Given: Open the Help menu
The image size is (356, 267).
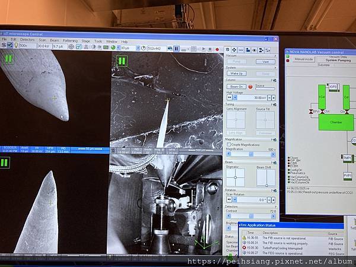Looking at the screenshot, I should [x=125, y=42].
